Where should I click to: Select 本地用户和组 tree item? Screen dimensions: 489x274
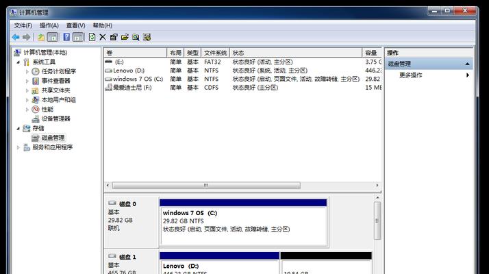59,100
